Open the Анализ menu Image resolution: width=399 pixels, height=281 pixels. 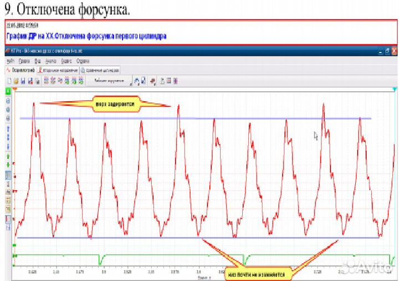pyautogui.click(x=50, y=61)
